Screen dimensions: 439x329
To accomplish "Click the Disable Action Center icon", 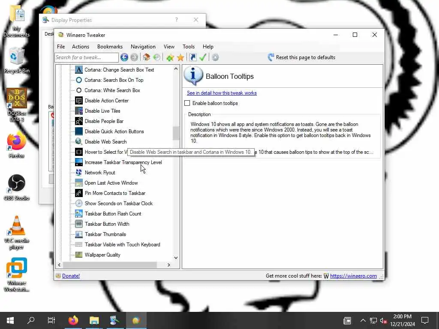I will tap(79, 101).
